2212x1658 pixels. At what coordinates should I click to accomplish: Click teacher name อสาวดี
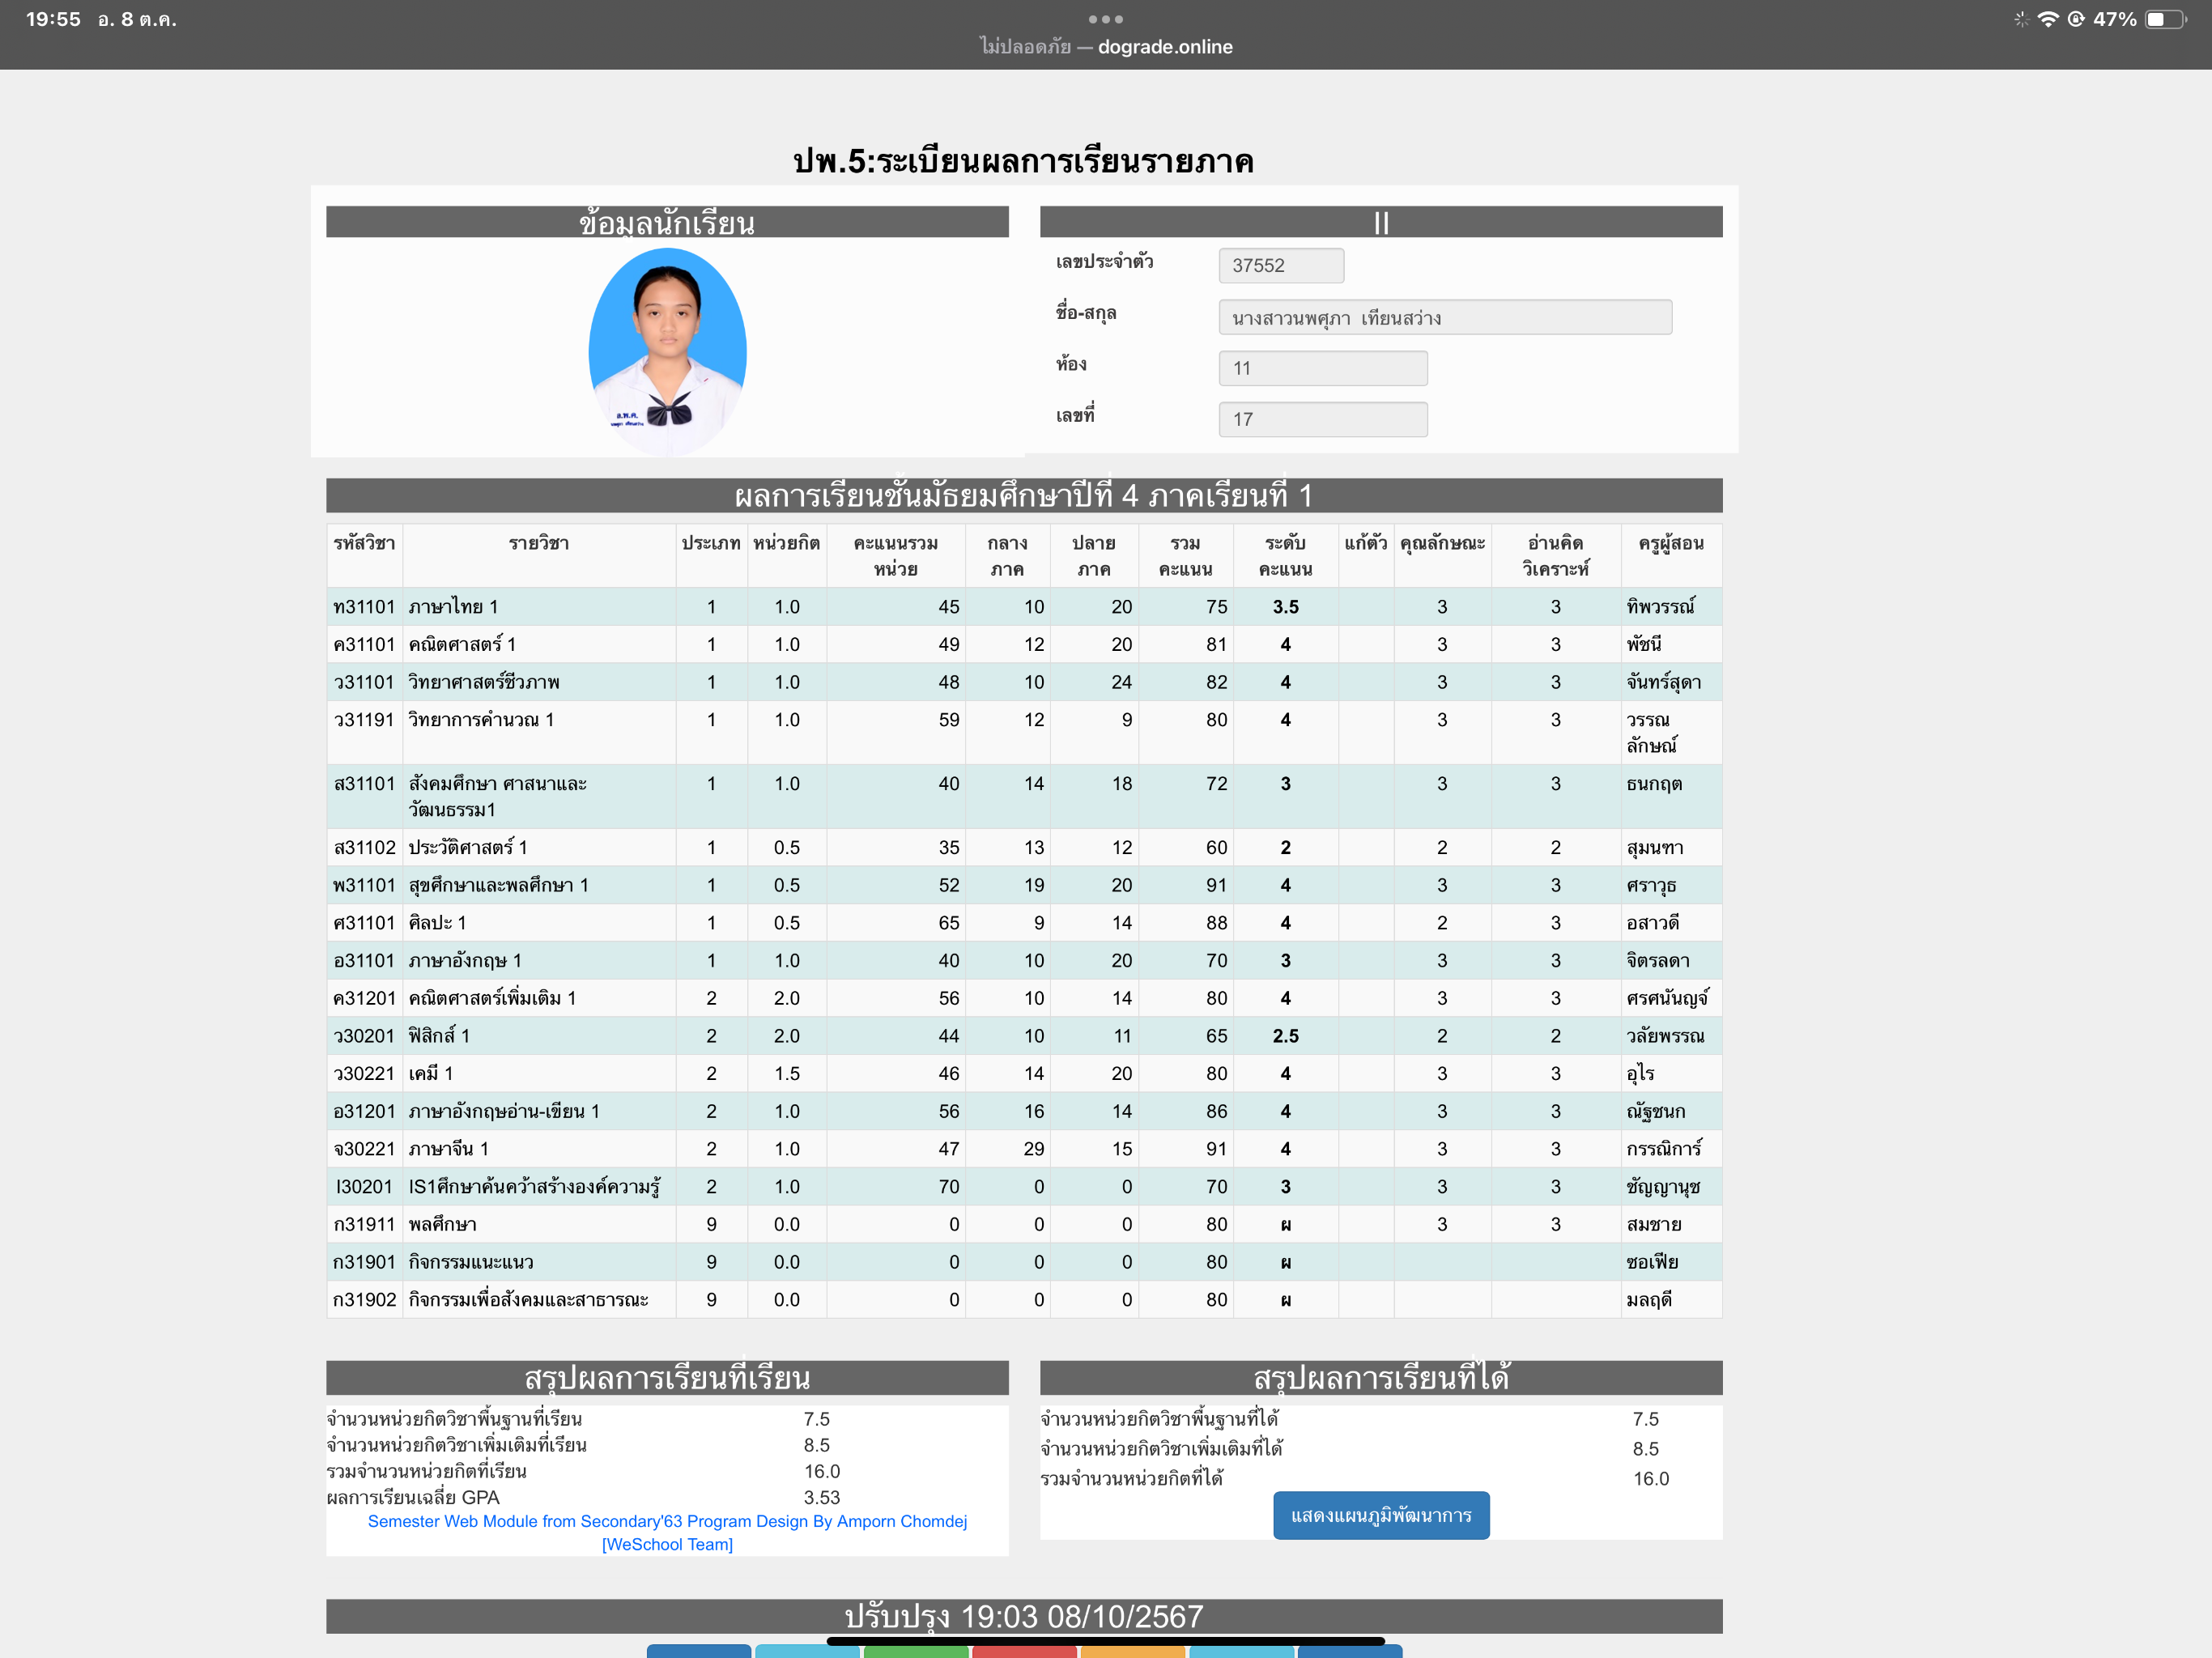pos(1653,923)
